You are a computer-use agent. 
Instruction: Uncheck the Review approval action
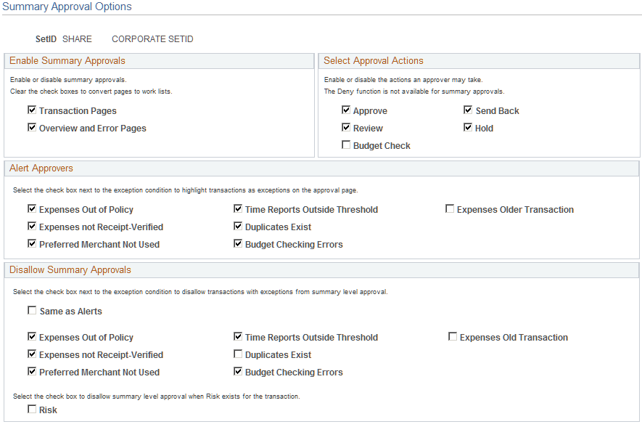click(347, 127)
